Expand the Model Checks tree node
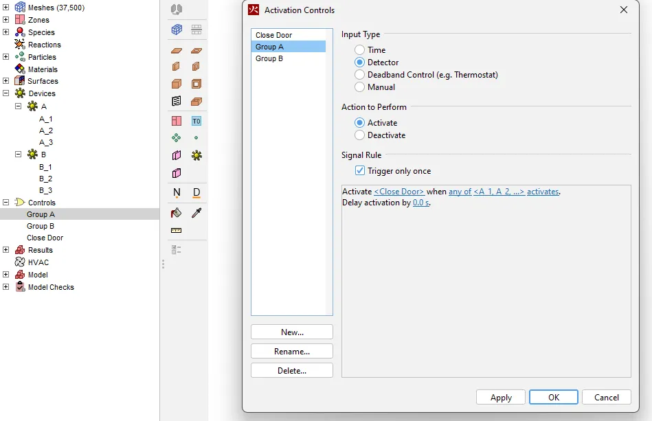The height and width of the screenshot is (421, 652). (5, 287)
